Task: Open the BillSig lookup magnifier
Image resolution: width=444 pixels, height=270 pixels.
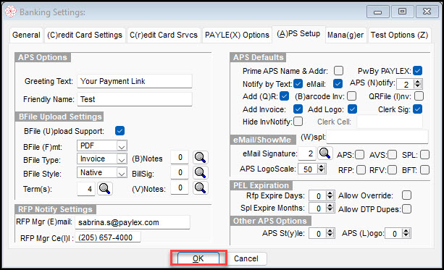Action: 201,172
